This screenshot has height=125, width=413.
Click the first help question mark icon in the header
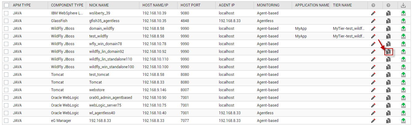point(373,5)
